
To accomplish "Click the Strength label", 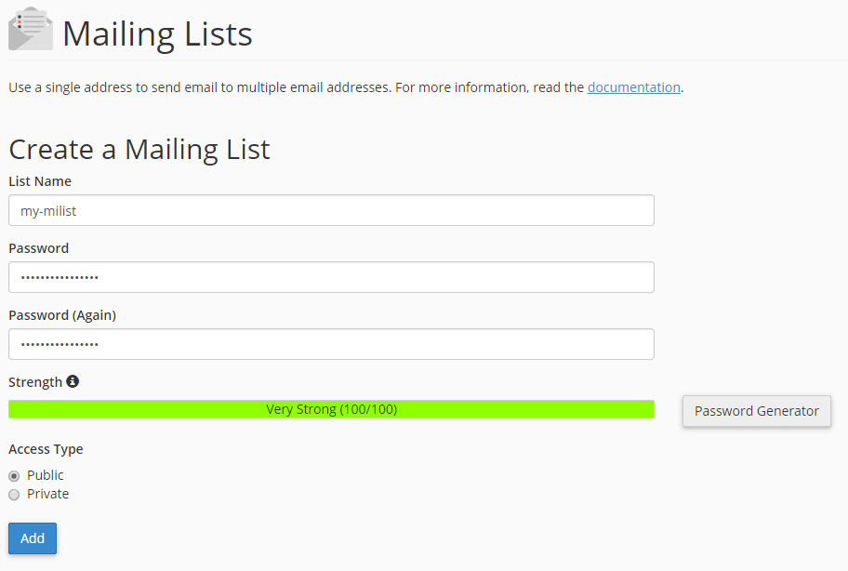I will tap(35, 380).
